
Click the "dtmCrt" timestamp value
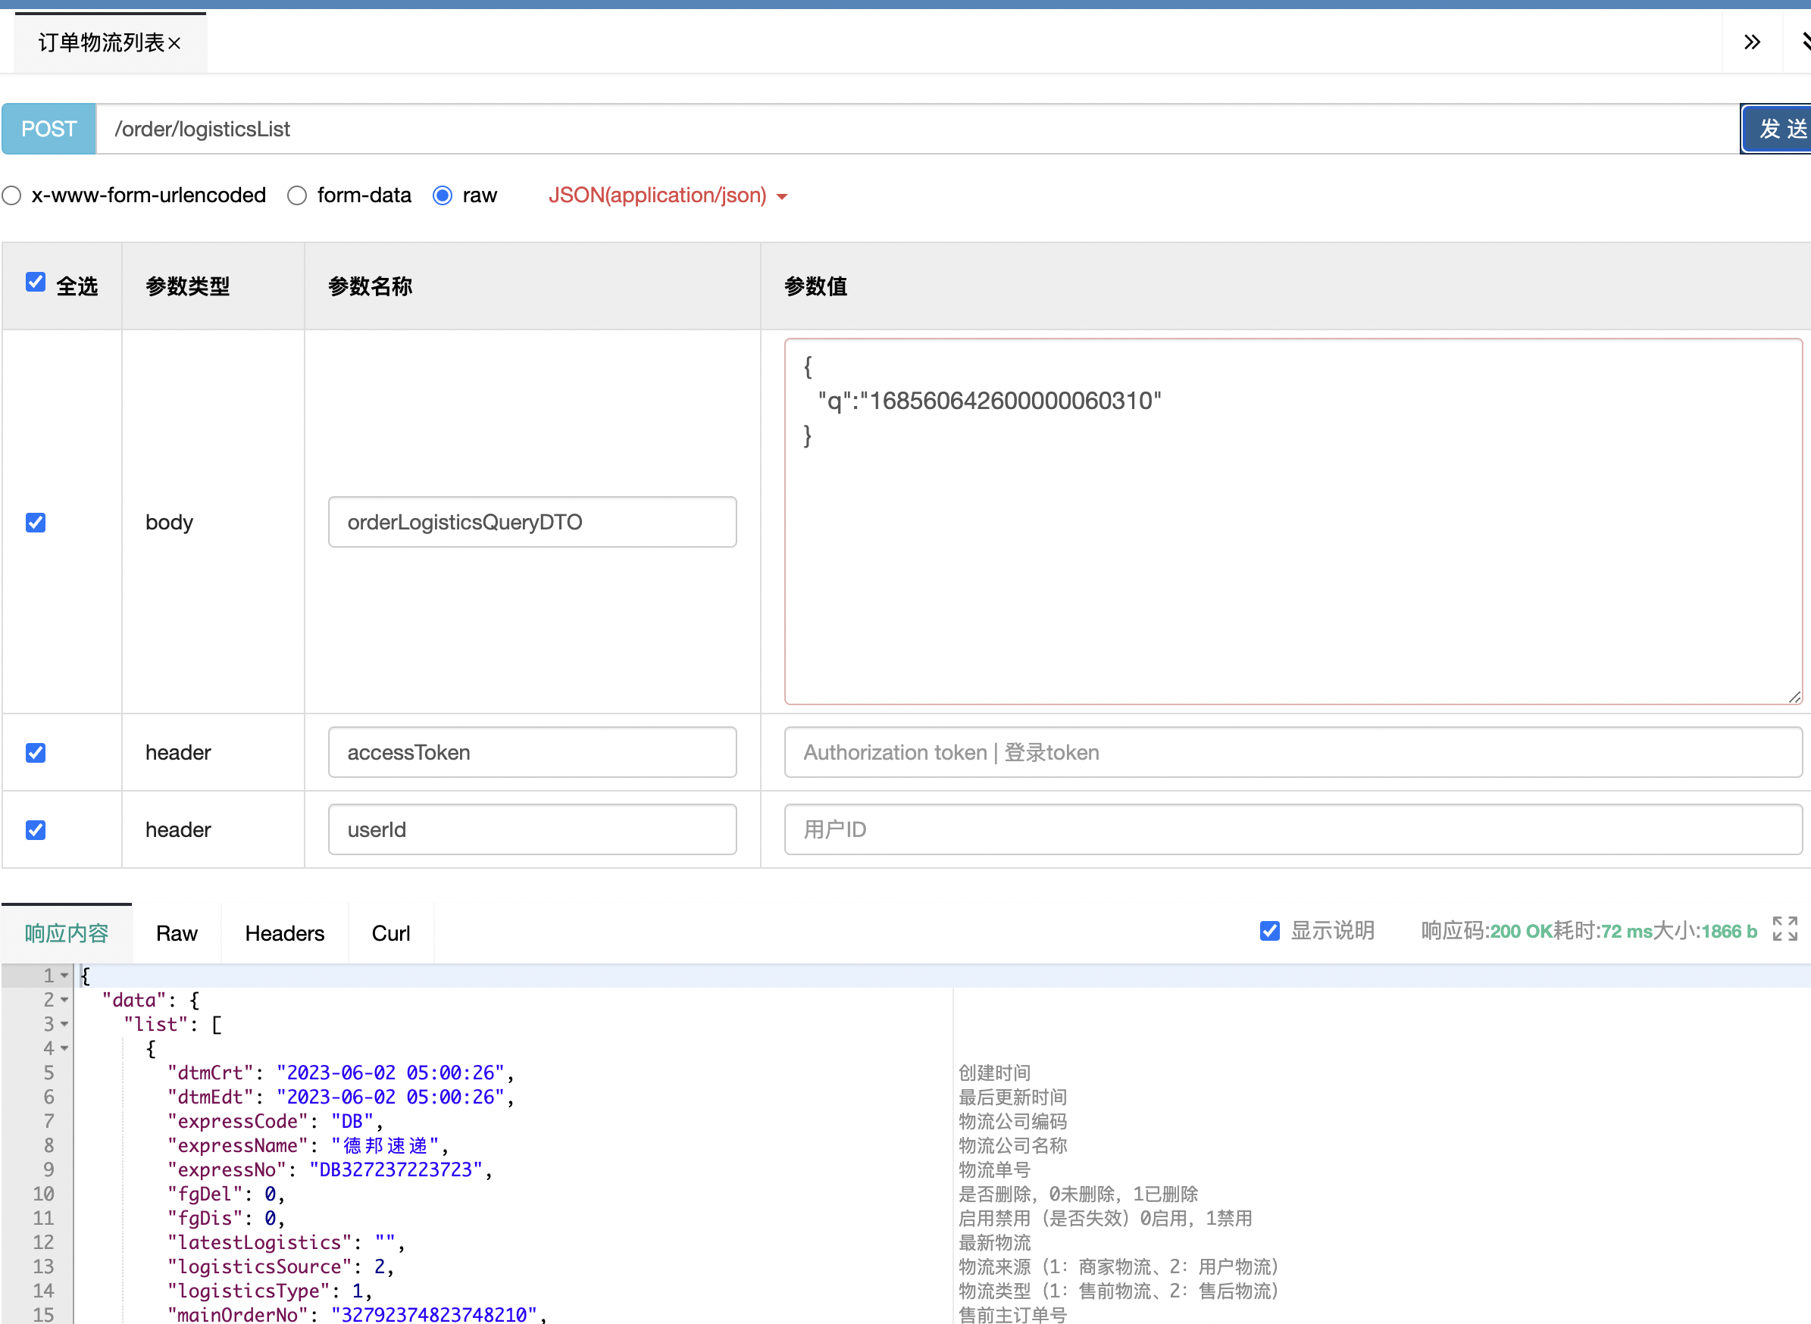(x=390, y=1073)
